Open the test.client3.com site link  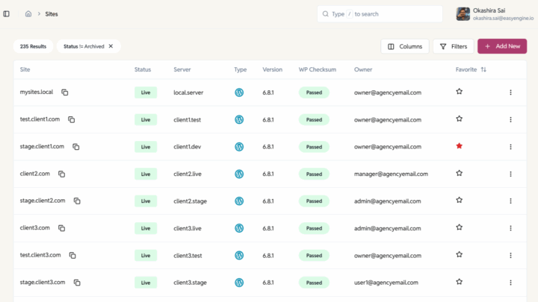point(40,255)
